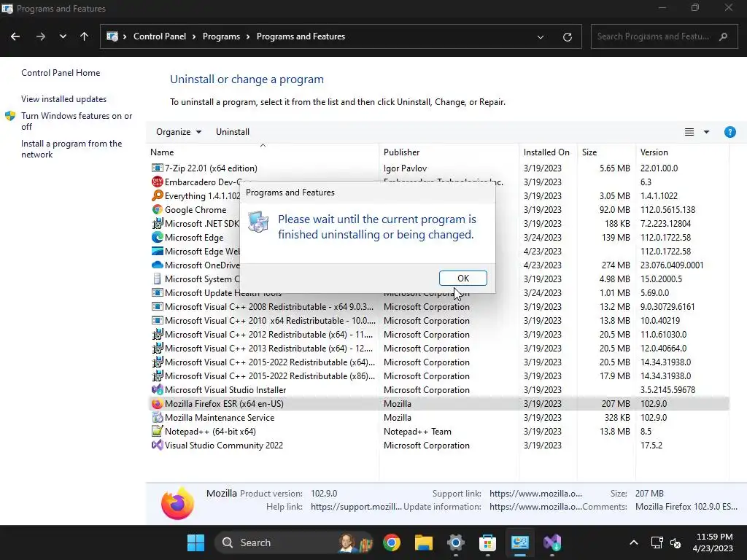Click the change view icon
Viewport: 747px width, 560px height.
click(x=689, y=132)
